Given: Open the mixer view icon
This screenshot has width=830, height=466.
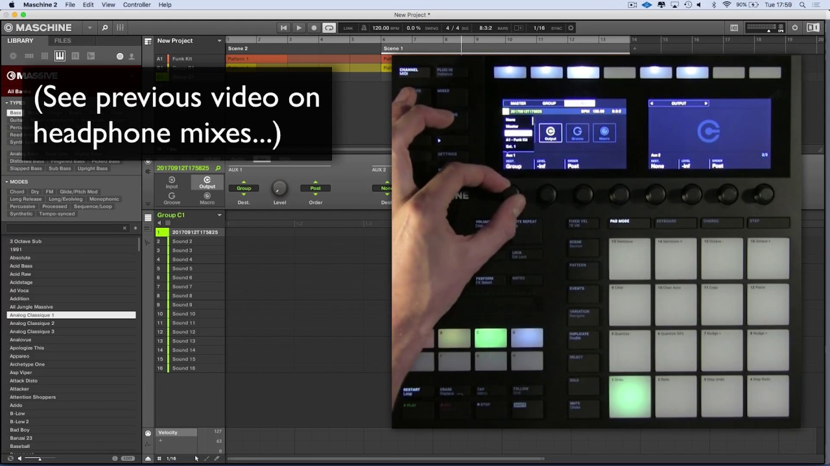Looking at the screenshot, I should [120, 28].
